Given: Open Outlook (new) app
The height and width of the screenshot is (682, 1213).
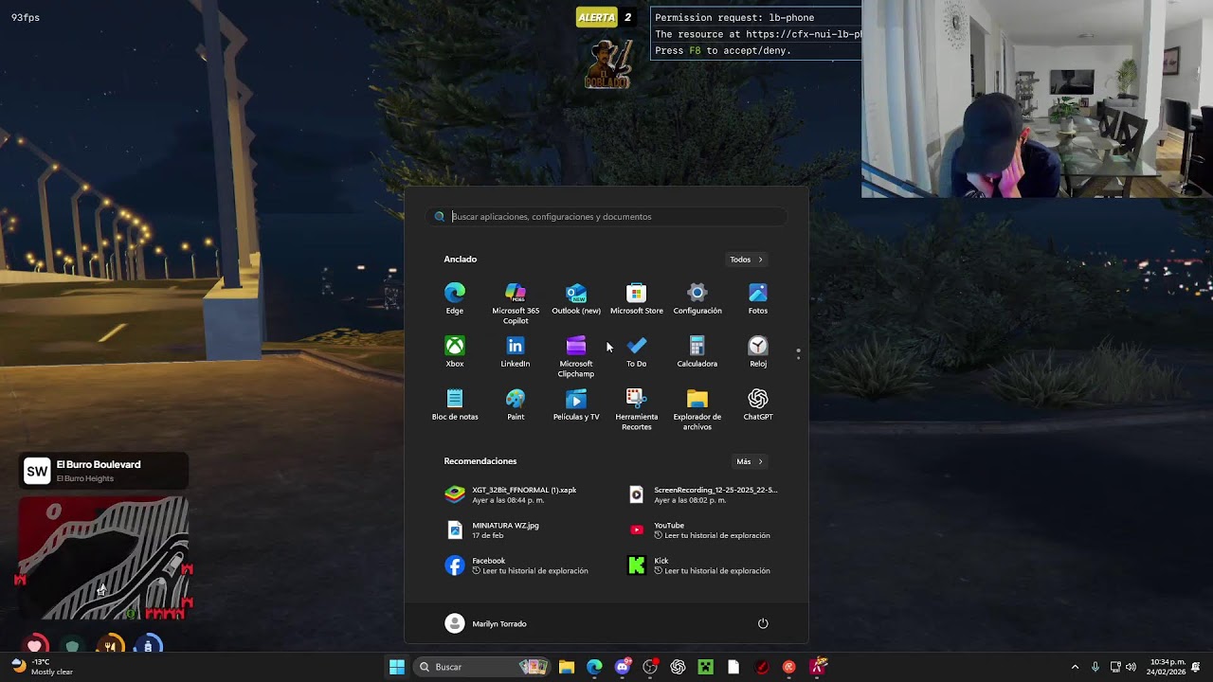Looking at the screenshot, I should (x=576, y=298).
